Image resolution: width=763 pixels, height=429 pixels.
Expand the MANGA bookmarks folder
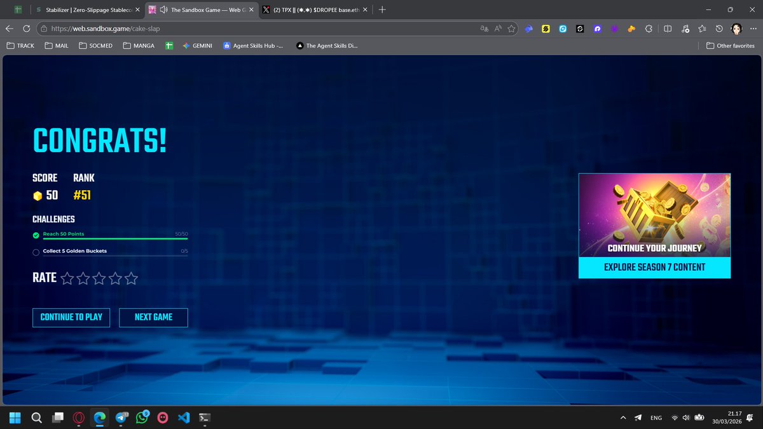point(139,46)
